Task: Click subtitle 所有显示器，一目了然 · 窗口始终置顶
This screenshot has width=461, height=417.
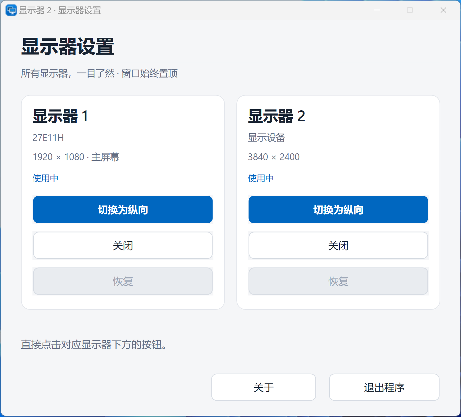Action: coord(99,73)
